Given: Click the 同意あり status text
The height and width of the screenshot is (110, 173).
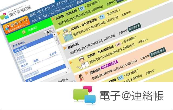Looking at the screenshot, I should pos(33,29).
